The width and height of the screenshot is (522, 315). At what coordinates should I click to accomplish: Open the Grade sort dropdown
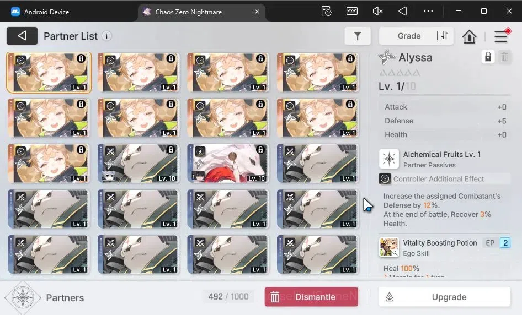point(409,36)
